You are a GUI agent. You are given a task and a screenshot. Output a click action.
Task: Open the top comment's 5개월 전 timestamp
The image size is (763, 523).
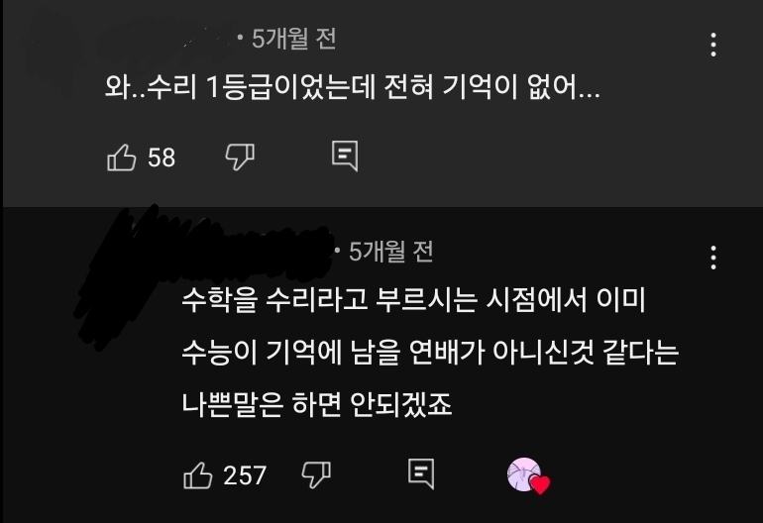pyautogui.click(x=294, y=39)
